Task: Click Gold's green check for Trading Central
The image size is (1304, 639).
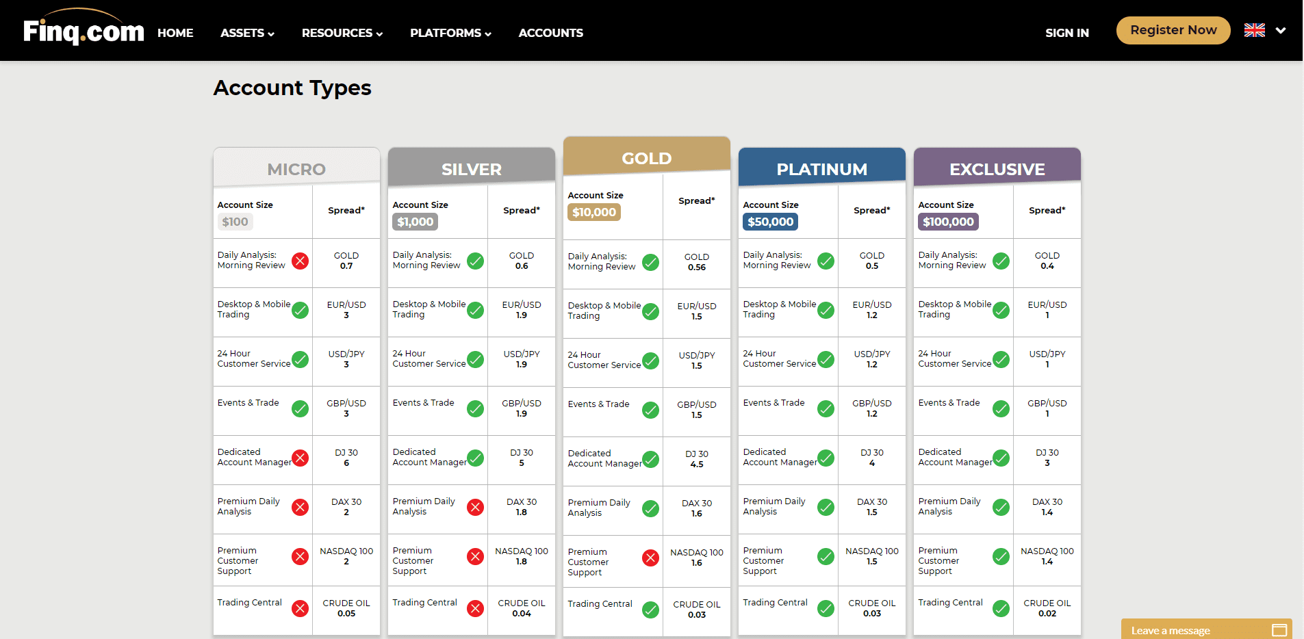Action: (650, 610)
